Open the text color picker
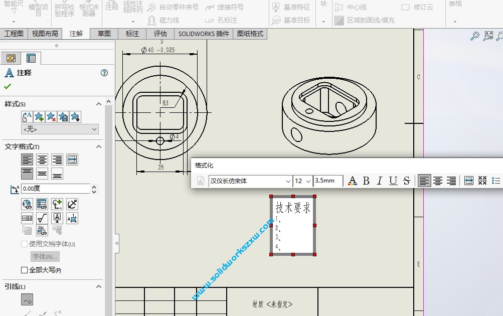Image resolution: width=503 pixels, height=316 pixels. click(353, 181)
